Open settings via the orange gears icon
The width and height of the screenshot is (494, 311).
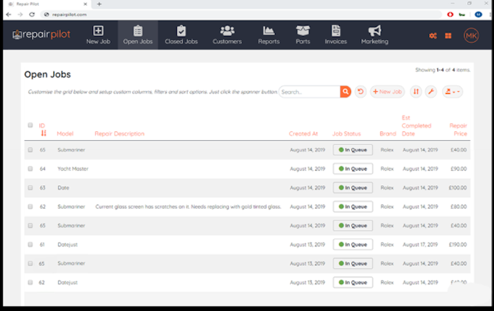tap(433, 36)
